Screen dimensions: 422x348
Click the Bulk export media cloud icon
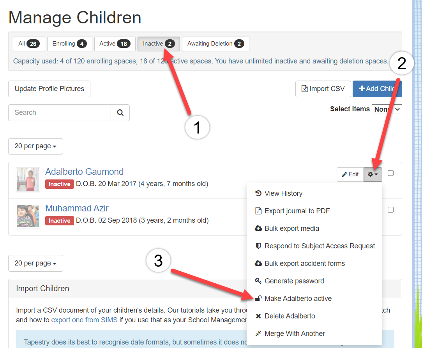click(258, 228)
